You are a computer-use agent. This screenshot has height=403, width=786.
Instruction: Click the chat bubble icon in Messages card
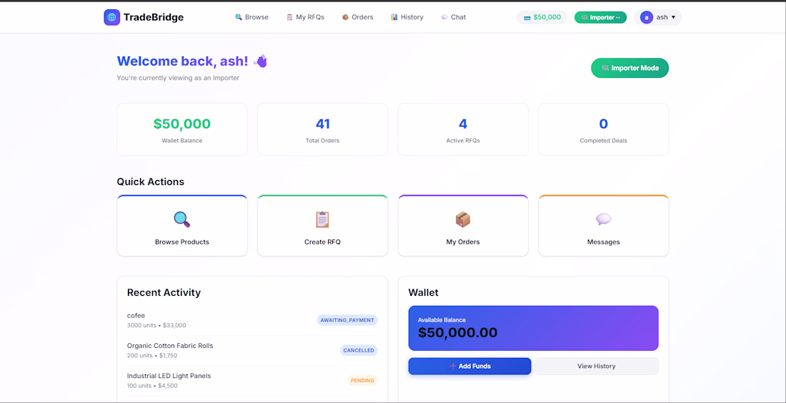click(604, 219)
